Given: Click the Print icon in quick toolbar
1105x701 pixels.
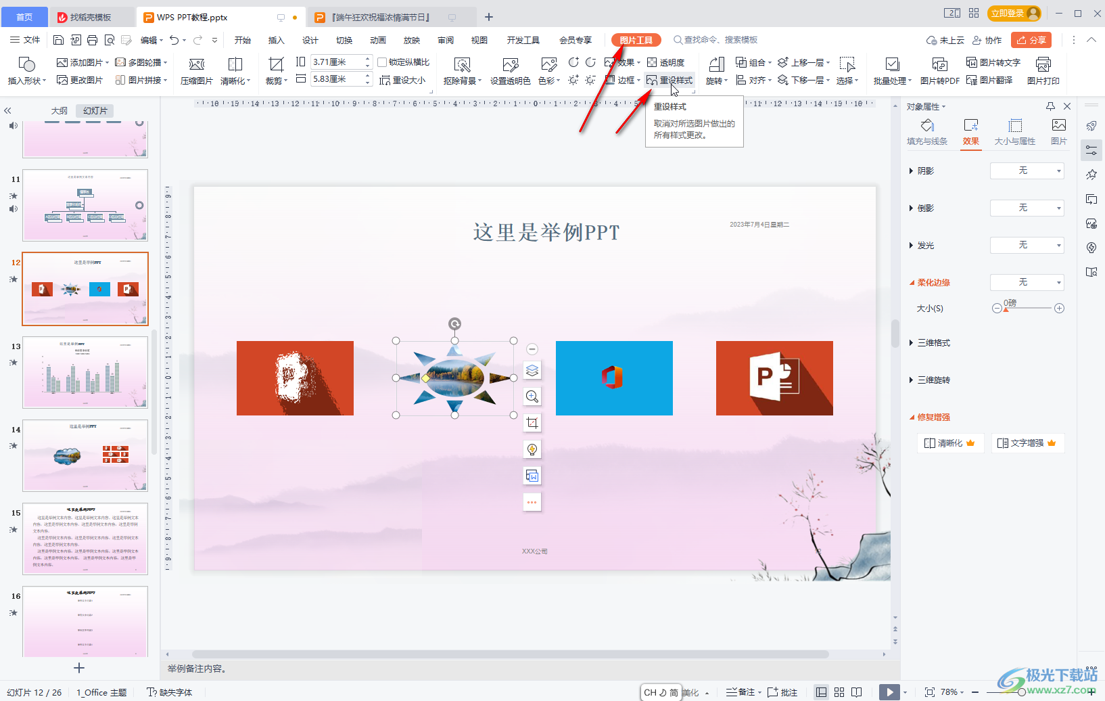Looking at the screenshot, I should point(93,40).
